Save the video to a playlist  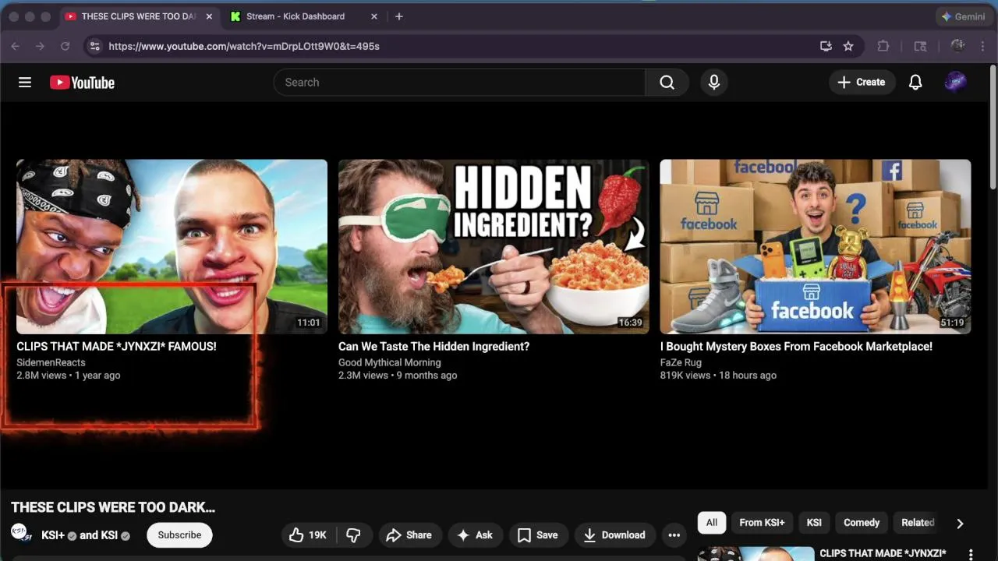tap(538, 535)
